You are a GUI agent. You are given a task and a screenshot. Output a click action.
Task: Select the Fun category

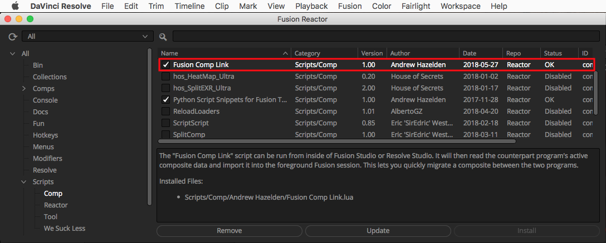[x=38, y=124]
